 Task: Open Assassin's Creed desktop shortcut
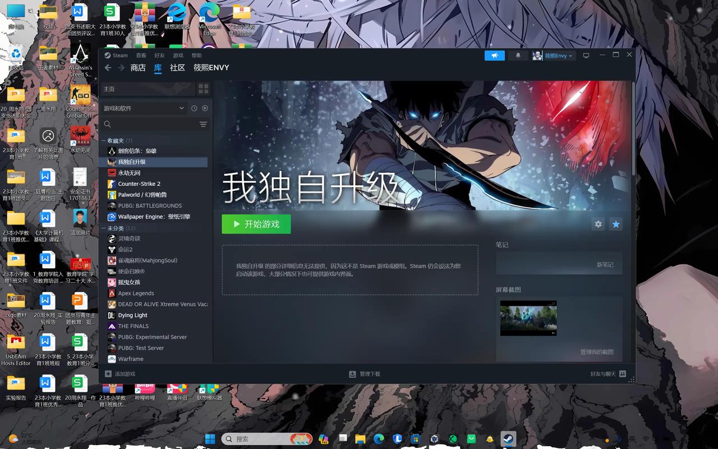coord(80,60)
